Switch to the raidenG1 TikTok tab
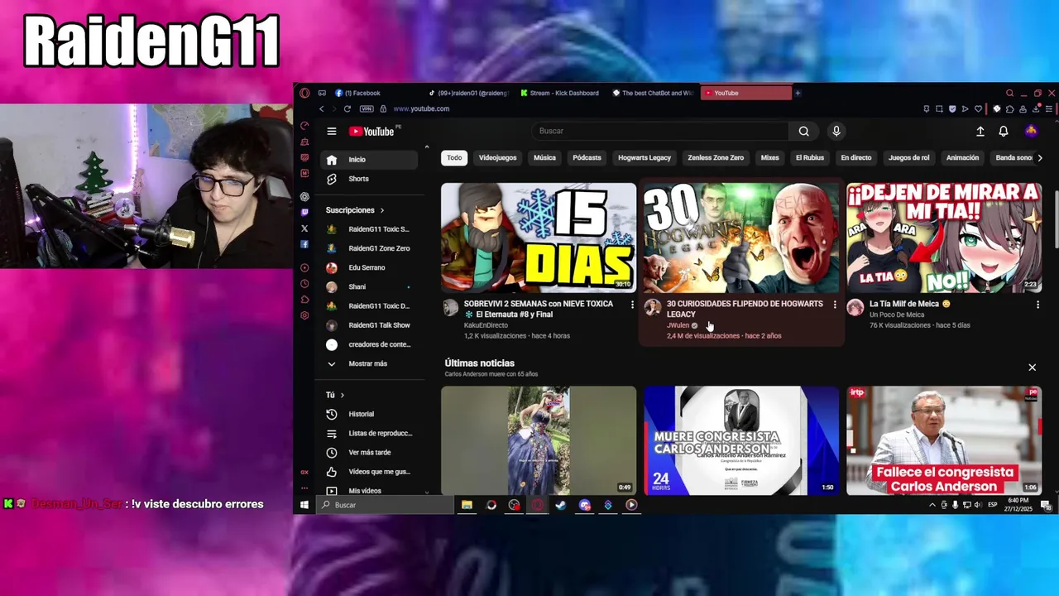Viewport: 1059px width, 596px height. click(467, 93)
